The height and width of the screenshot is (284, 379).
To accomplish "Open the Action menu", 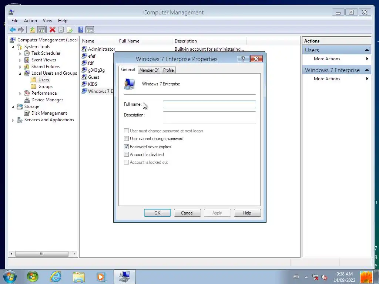I will coord(30,21).
